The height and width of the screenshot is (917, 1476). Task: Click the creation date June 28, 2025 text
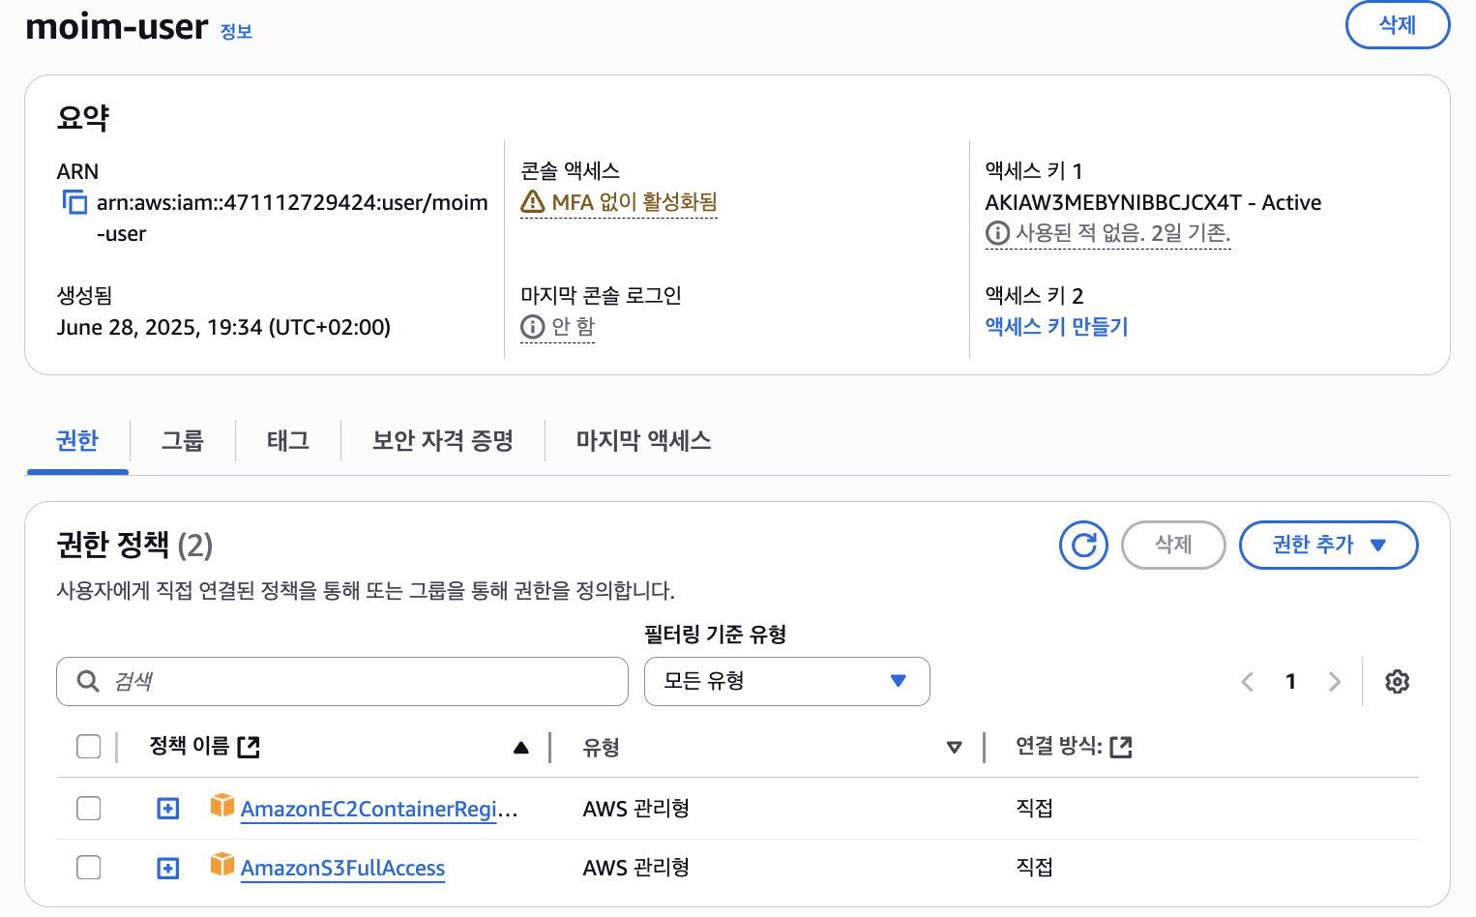[223, 327]
